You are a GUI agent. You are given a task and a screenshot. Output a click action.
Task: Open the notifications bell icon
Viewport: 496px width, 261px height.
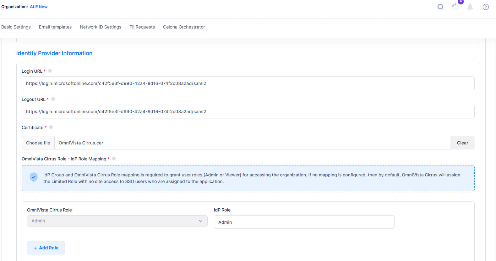[x=470, y=7]
